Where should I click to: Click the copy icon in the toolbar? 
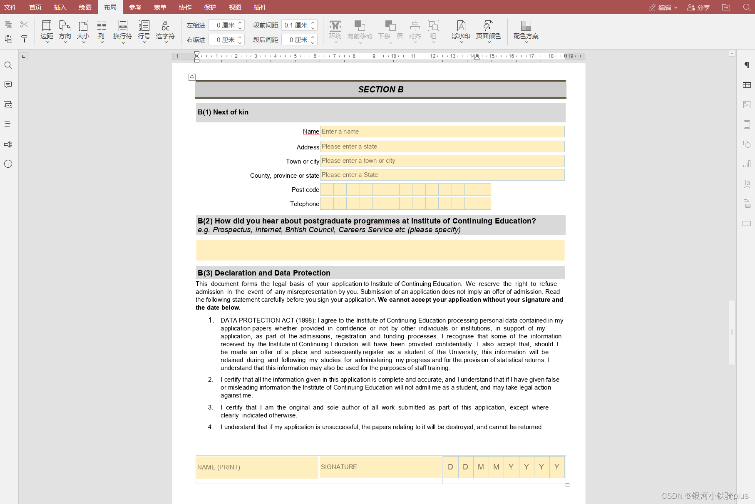8,25
